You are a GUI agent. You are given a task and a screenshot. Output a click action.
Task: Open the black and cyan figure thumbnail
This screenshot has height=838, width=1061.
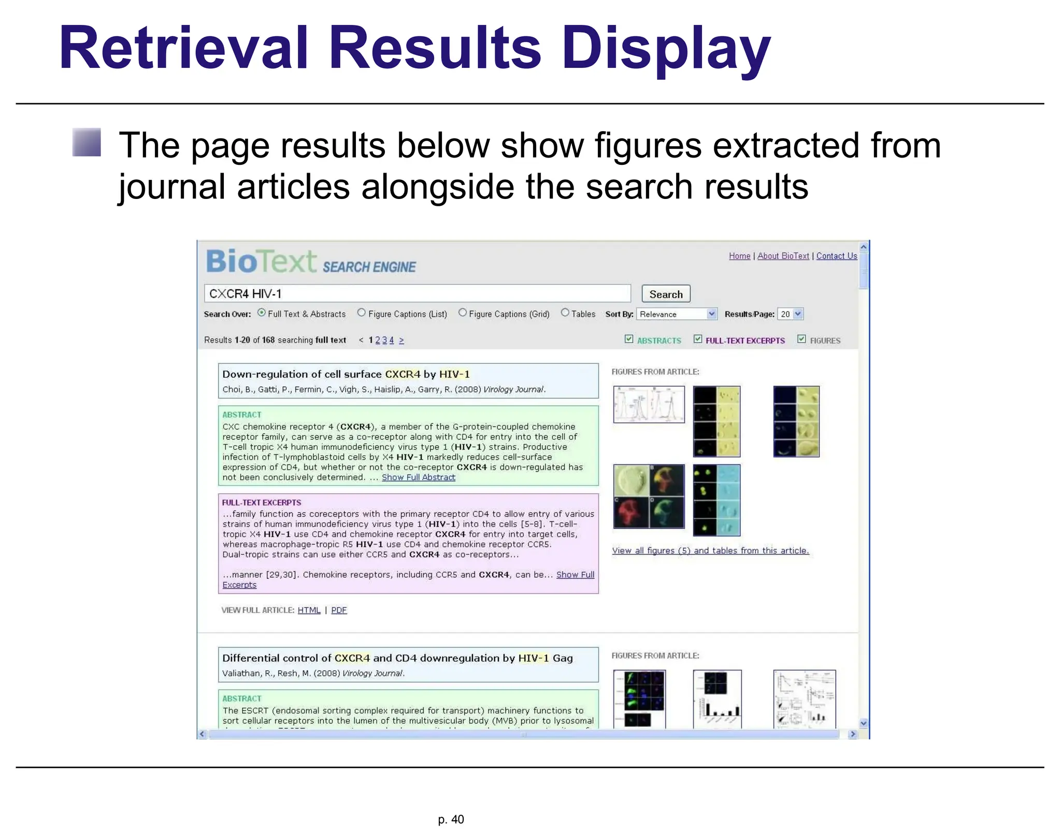[x=716, y=500]
